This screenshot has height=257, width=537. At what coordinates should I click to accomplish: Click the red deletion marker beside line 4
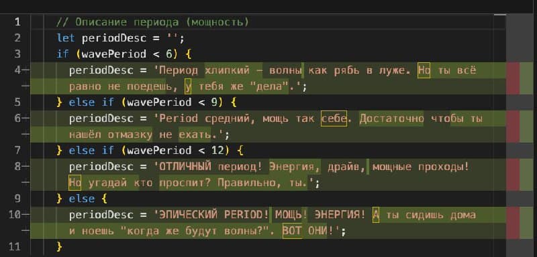tap(513, 78)
